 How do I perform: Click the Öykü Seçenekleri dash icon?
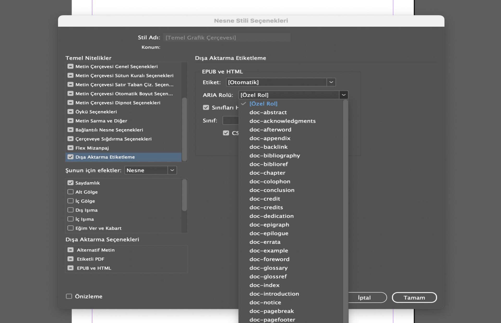(x=70, y=112)
